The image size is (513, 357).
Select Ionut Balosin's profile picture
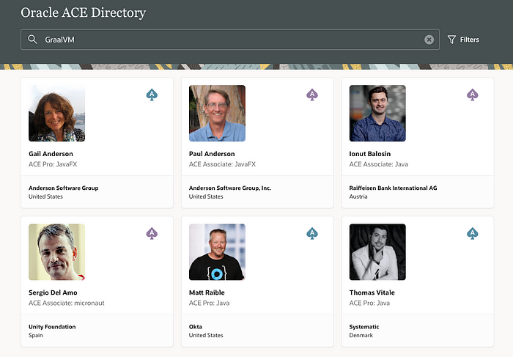377,114
